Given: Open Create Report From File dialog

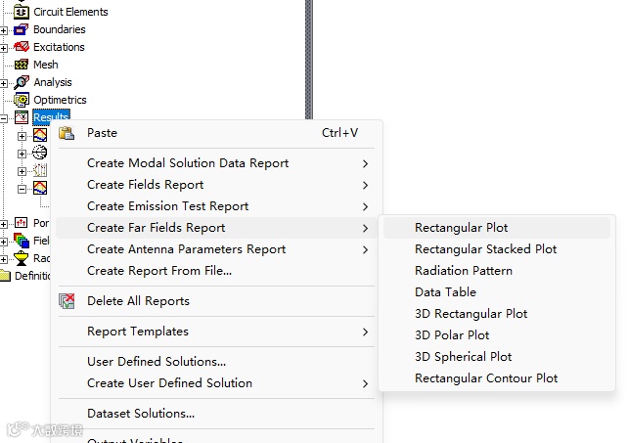Looking at the screenshot, I should (158, 271).
